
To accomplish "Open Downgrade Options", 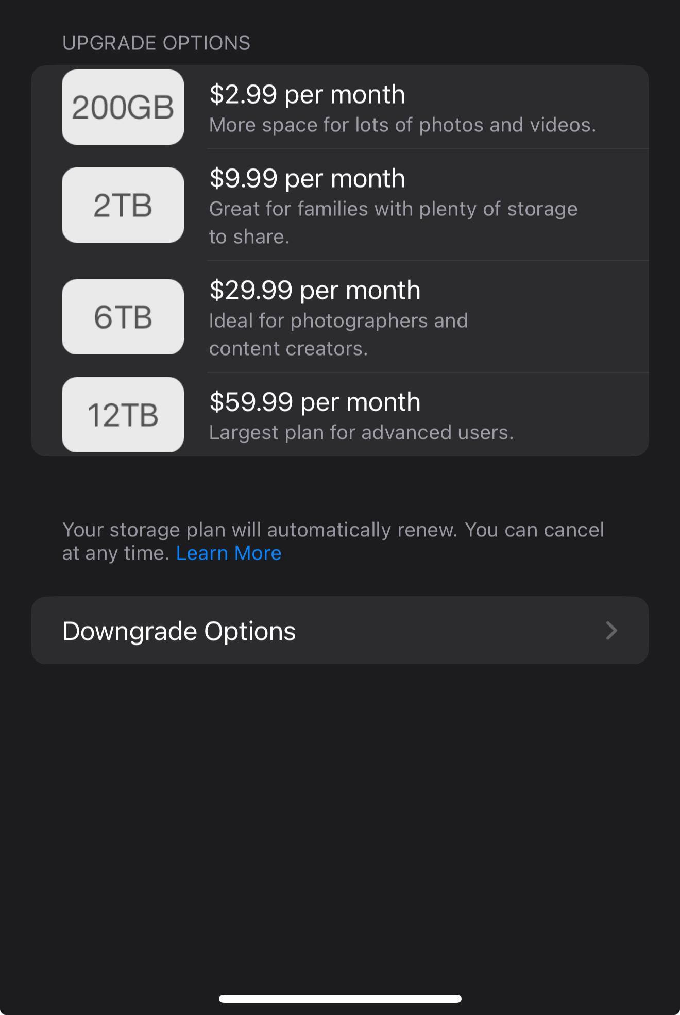I will point(179,631).
